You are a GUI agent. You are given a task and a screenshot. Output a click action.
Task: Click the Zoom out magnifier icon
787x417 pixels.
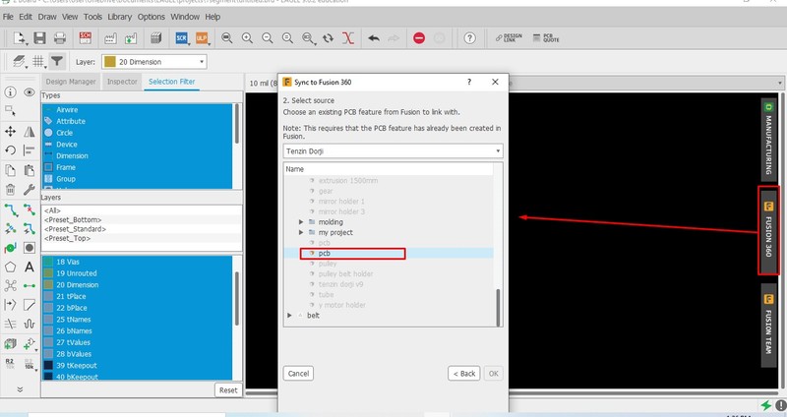pyautogui.click(x=268, y=38)
